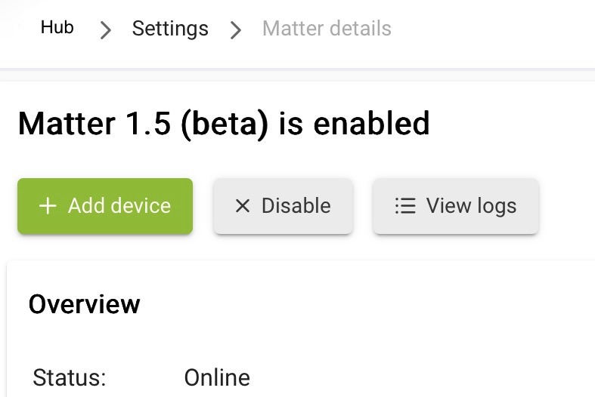The image size is (595, 397).
Task: Select the Matter details breadcrumb item
Action: tap(327, 29)
